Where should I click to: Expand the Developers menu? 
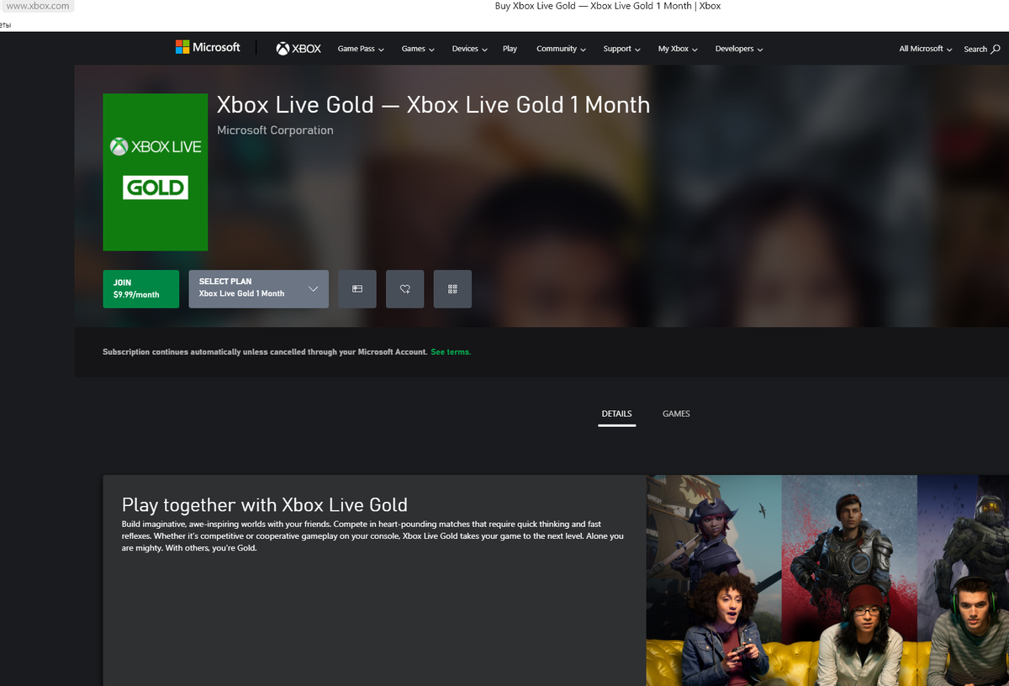738,49
